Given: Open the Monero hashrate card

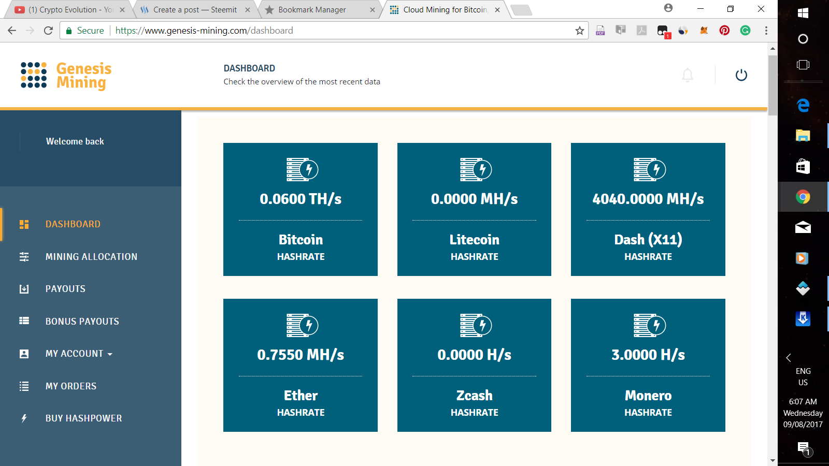Looking at the screenshot, I should [648, 365].
